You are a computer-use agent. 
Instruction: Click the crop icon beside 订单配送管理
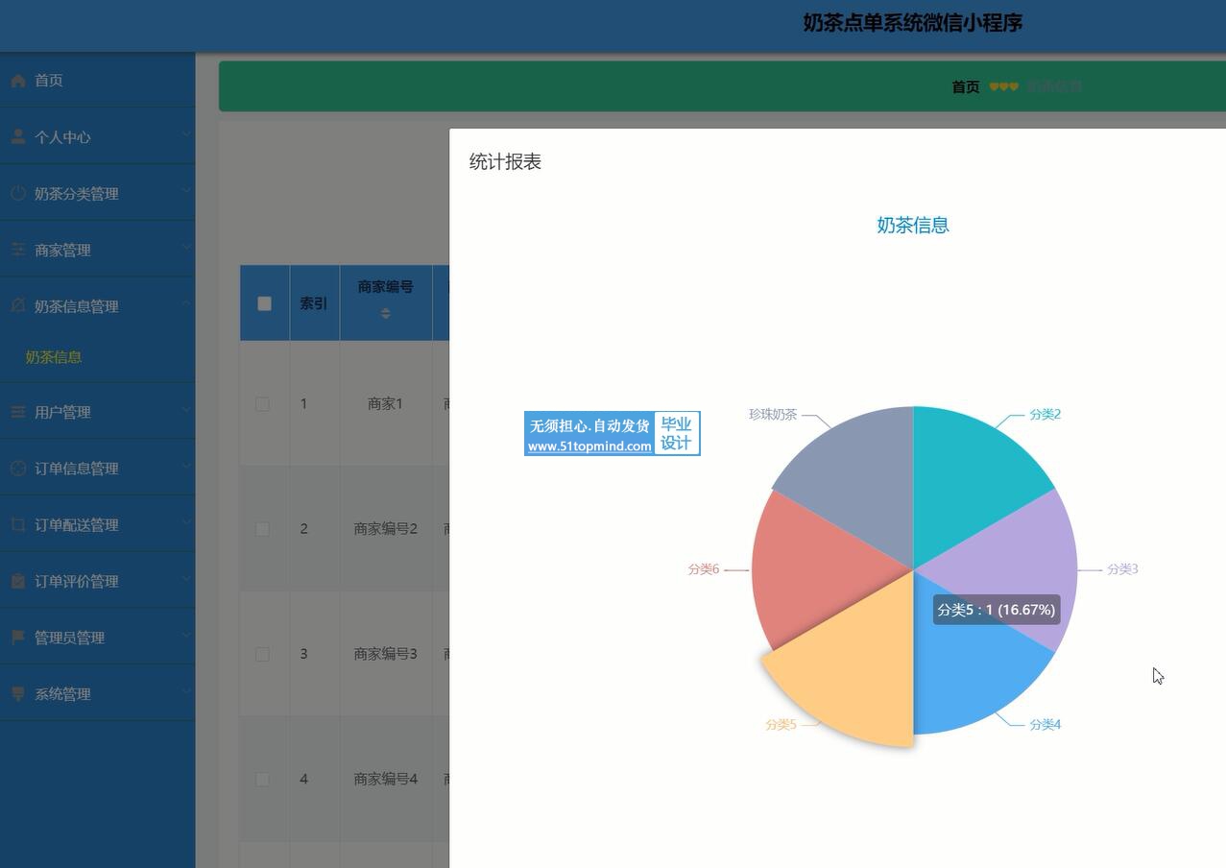18,524
